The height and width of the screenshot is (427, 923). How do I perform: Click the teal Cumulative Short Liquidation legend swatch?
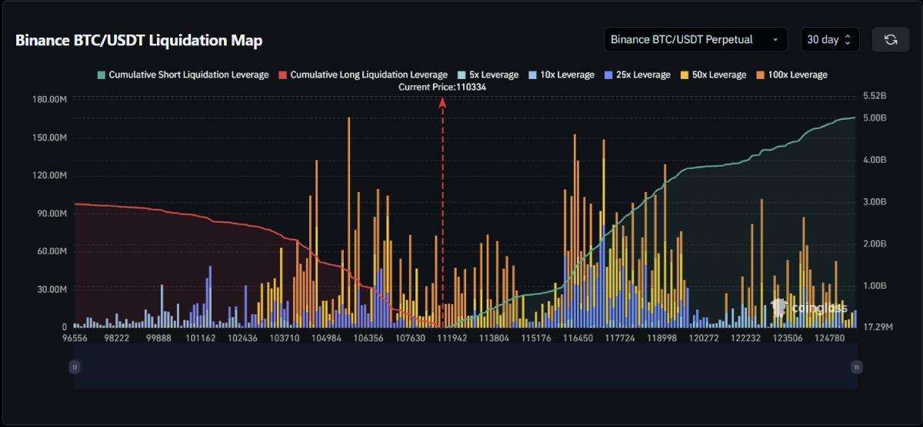(101, 75)
